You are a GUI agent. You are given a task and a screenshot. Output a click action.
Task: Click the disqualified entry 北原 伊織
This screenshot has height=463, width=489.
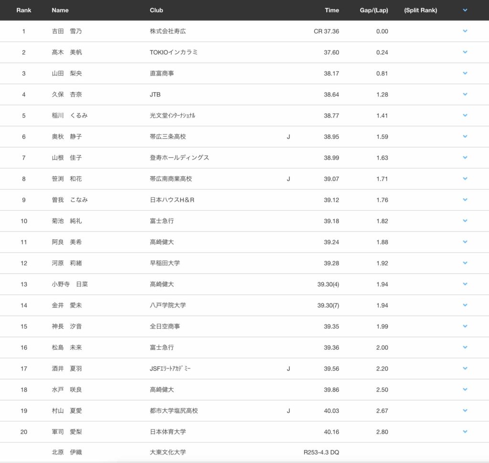click(x=67, y=452)
